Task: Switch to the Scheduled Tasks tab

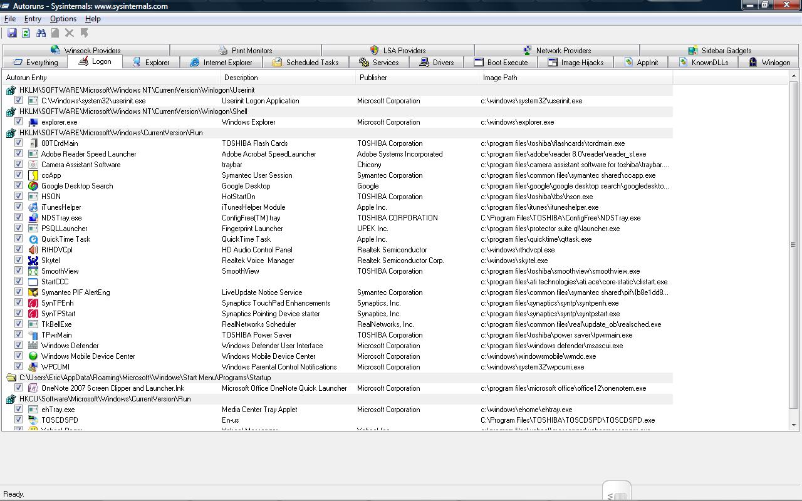Action: 305,62
